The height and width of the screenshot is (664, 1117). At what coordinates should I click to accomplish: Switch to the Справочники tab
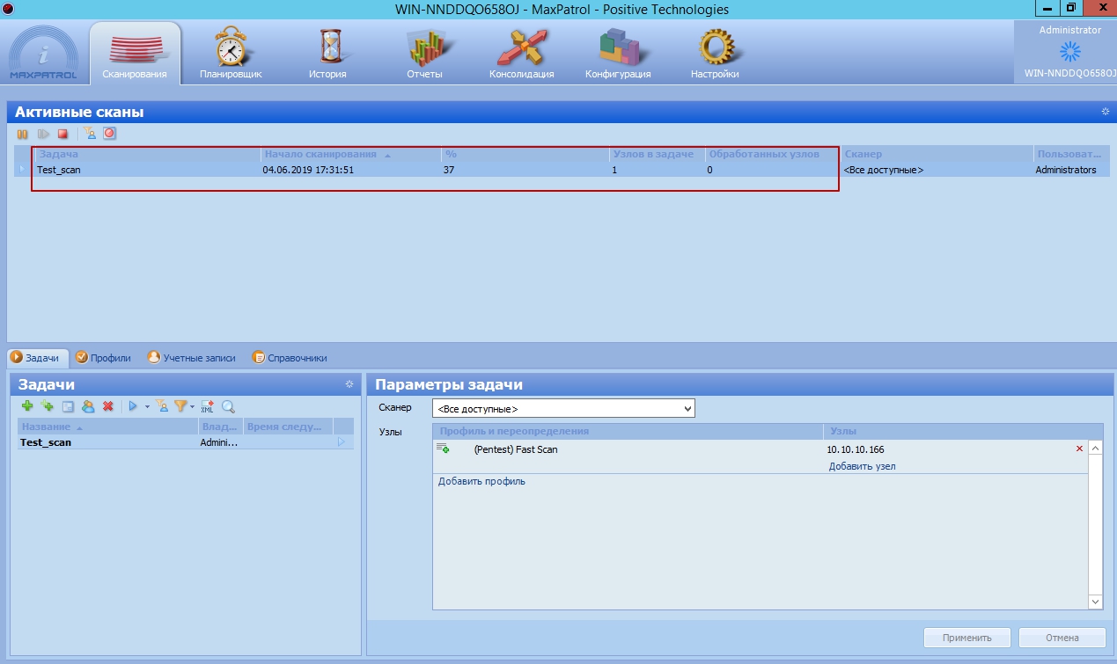[290, 358]
